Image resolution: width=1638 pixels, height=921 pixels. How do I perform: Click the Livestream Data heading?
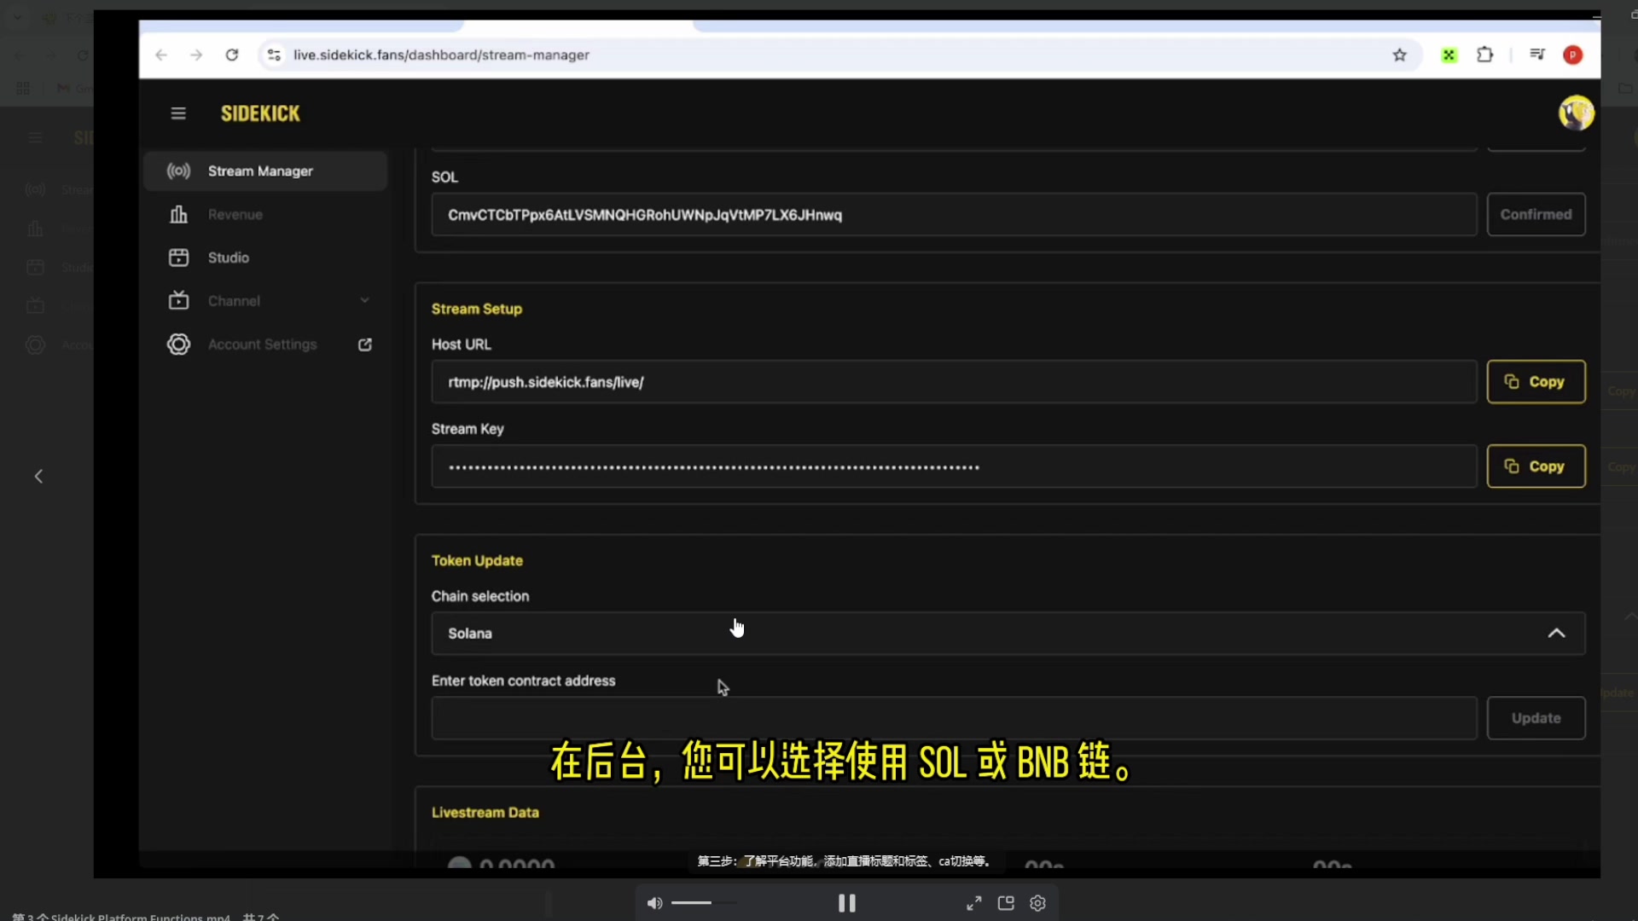(485, 813)
